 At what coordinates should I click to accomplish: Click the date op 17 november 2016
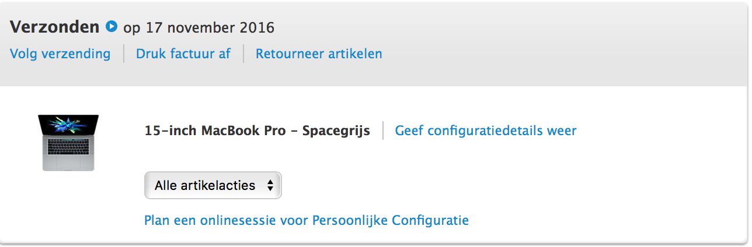199,27
